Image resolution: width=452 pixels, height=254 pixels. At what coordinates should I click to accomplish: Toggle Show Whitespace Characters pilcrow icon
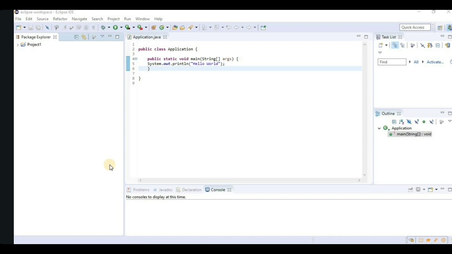point(94,28)
